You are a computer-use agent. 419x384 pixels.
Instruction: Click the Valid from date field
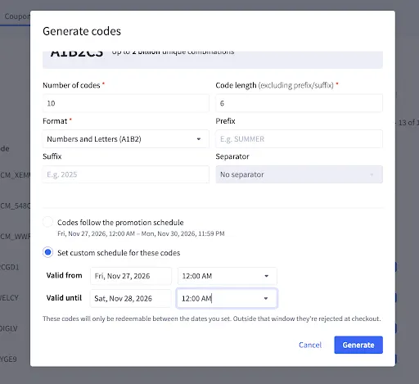(131, 276)
